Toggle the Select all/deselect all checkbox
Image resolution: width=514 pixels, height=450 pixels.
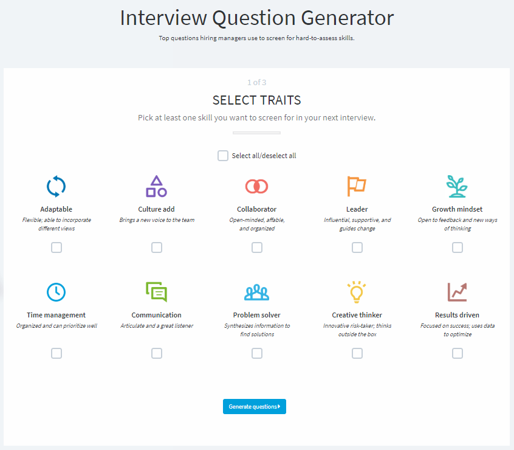(223, 156)
